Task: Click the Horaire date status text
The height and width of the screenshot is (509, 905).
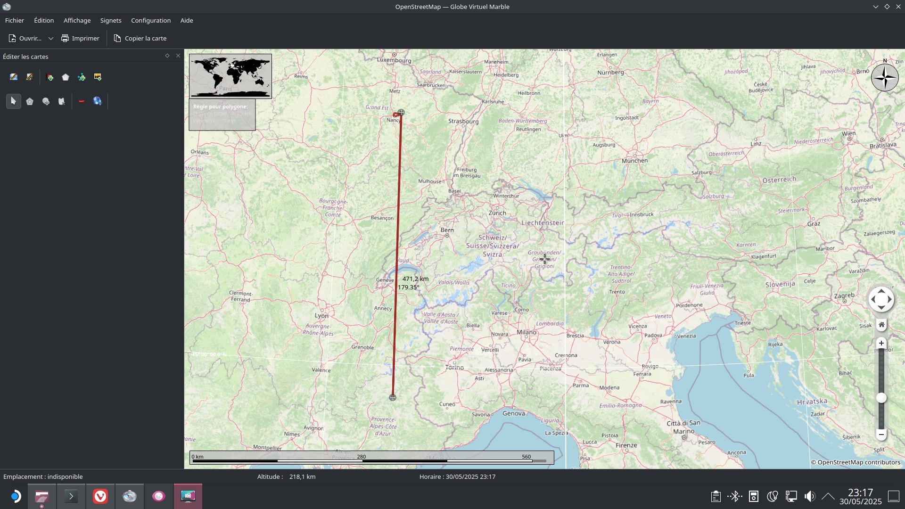Action: (x=457, y=476)
